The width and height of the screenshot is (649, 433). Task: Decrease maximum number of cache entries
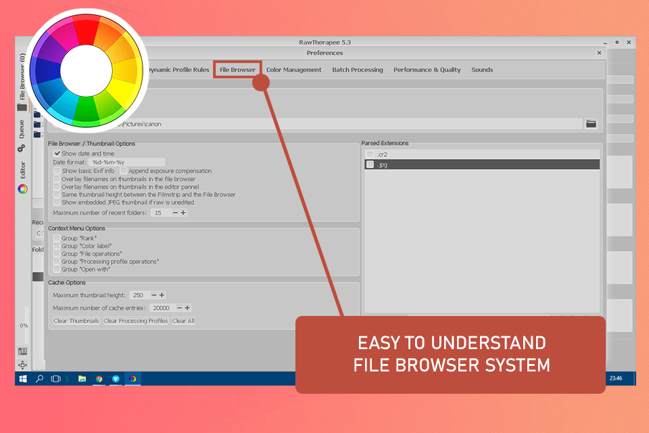click(179, 308)
